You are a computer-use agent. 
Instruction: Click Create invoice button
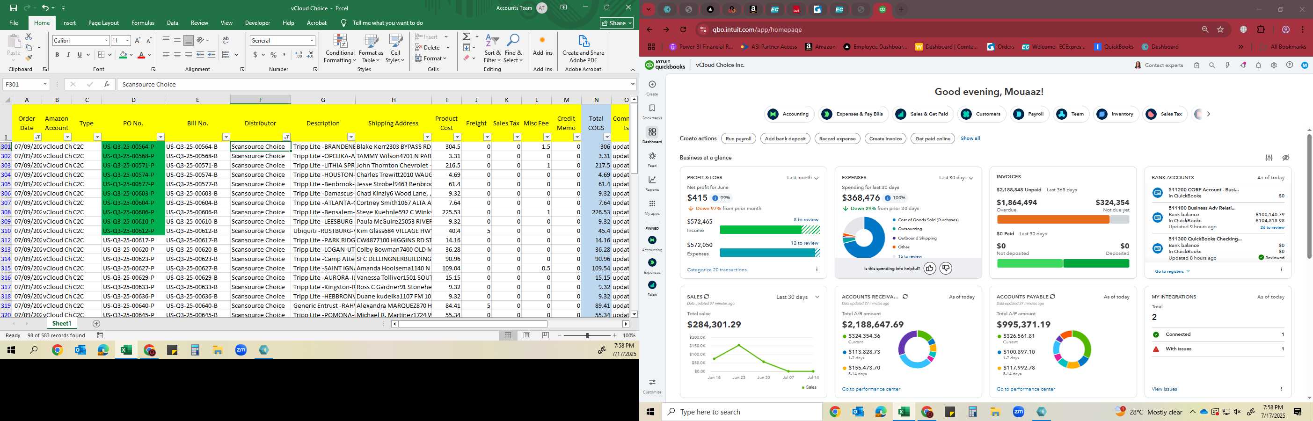pyautogui.click(x=885, y=138)
